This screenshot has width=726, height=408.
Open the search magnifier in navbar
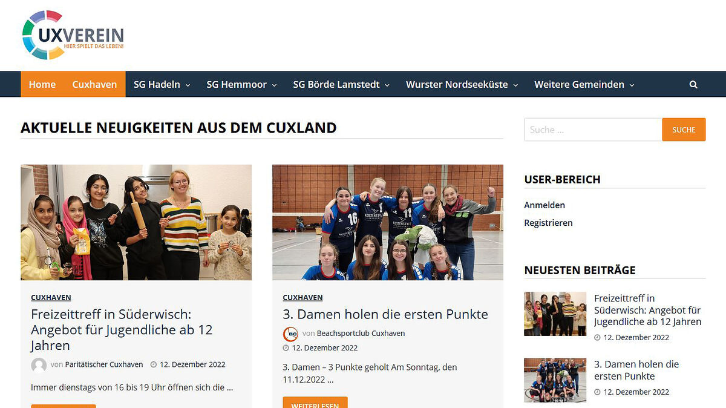693,85
